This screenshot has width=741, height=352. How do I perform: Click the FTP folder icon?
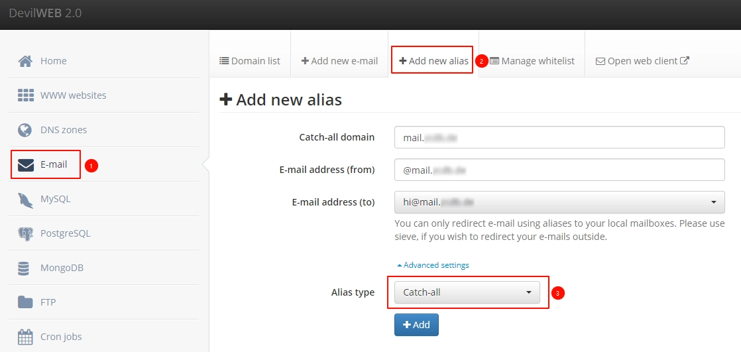[25, 302]
